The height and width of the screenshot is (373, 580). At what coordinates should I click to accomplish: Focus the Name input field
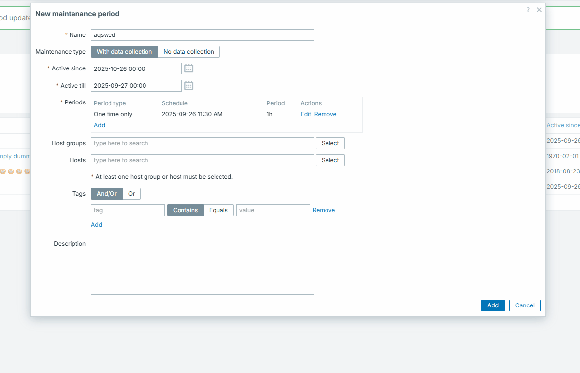click(202, 35)
